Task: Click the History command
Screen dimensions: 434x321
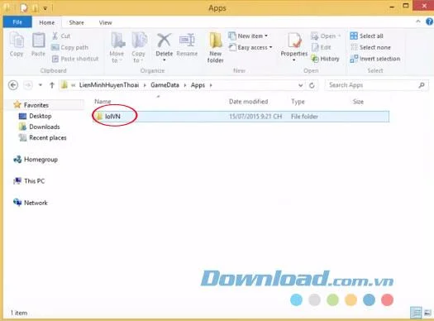Action: pyautogui.click(x=325, y=59)
